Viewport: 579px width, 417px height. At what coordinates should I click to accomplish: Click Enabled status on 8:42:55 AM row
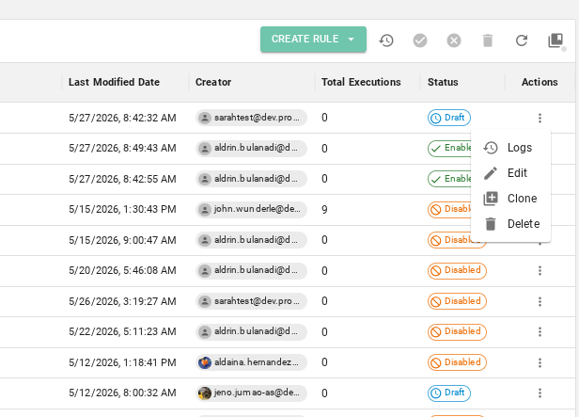(449, 179)
